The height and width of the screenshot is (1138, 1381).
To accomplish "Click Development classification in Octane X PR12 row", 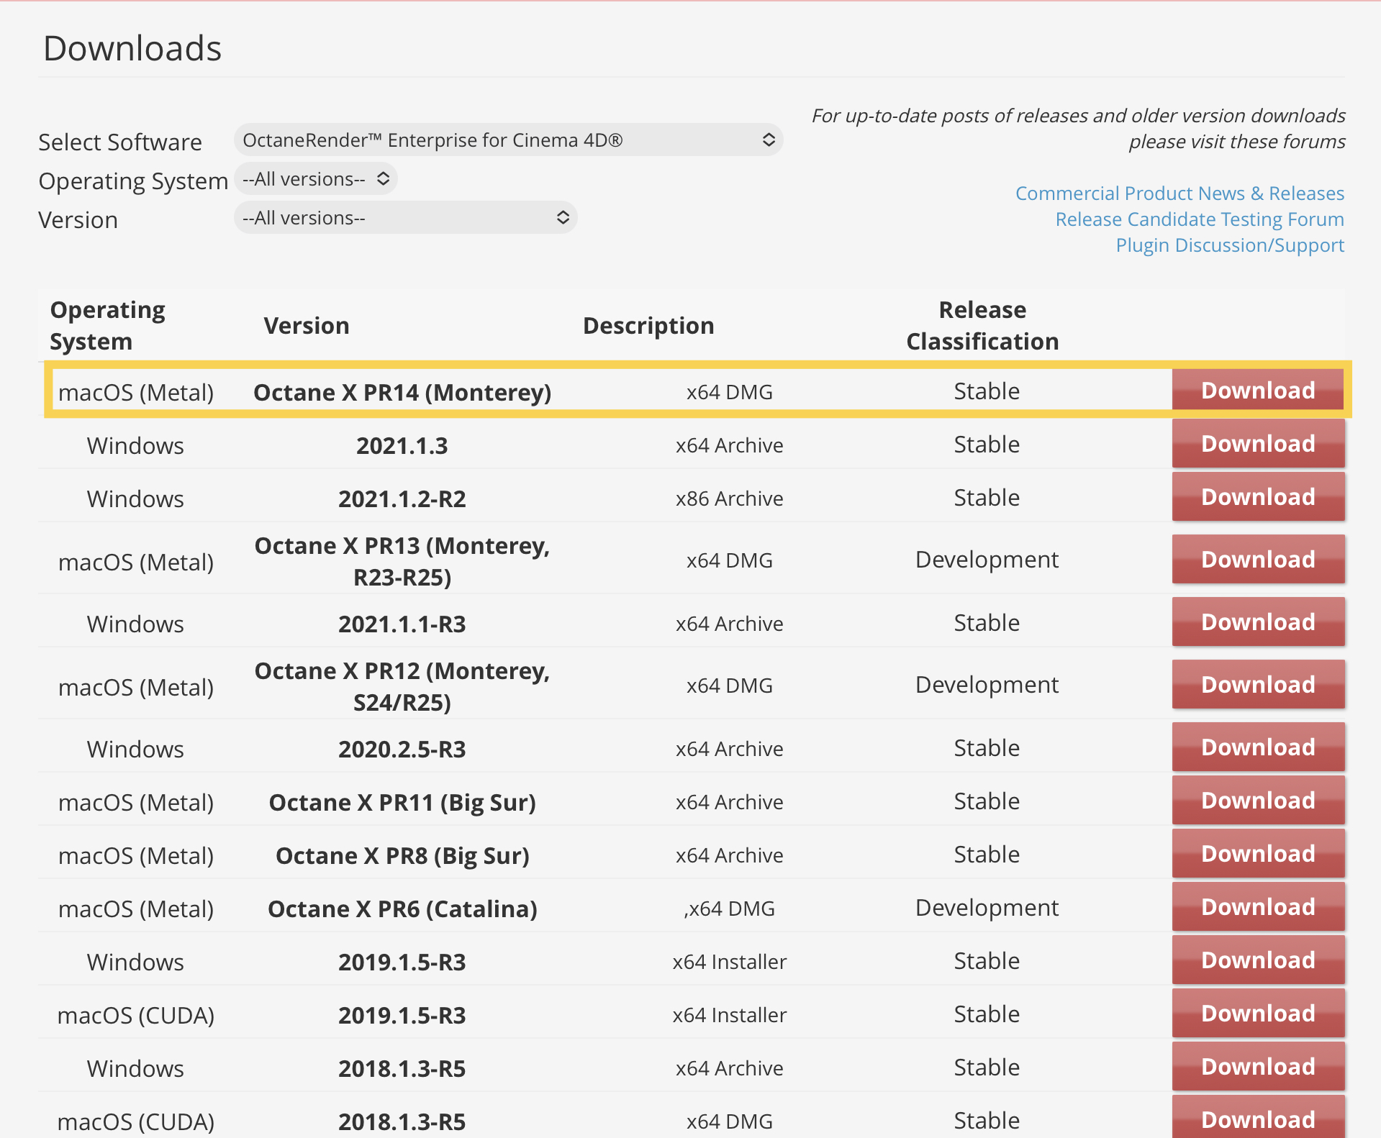I will click(x=987, y=684).
